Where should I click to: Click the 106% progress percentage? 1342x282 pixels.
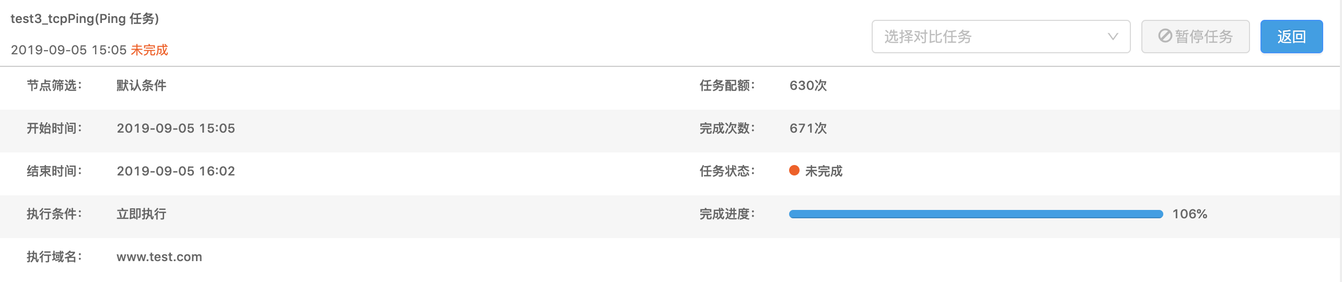click(x=1189, y=214)
